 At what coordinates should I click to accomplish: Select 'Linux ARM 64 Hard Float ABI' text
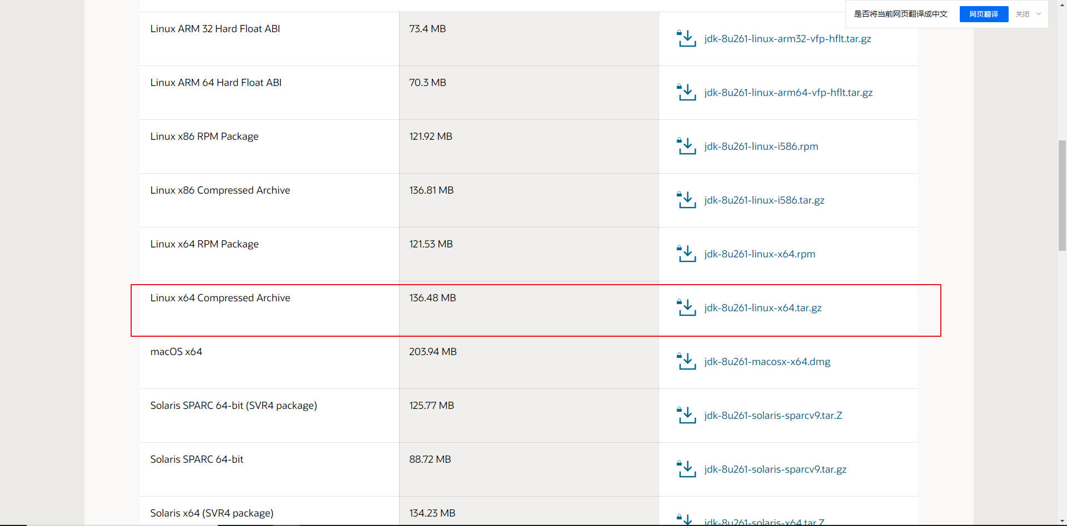tap(216, 83)
